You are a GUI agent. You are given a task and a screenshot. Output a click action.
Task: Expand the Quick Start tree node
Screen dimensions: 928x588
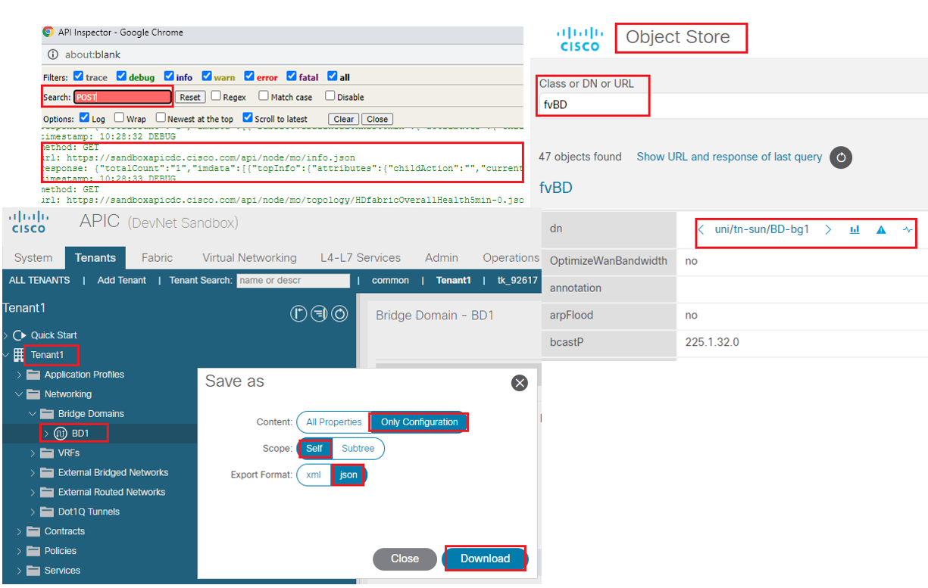6,335
